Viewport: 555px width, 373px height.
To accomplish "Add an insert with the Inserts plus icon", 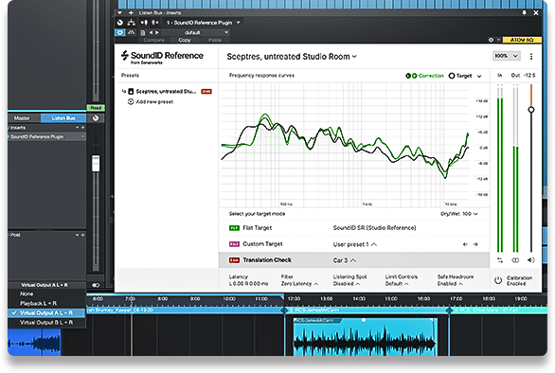I will 82,128.
